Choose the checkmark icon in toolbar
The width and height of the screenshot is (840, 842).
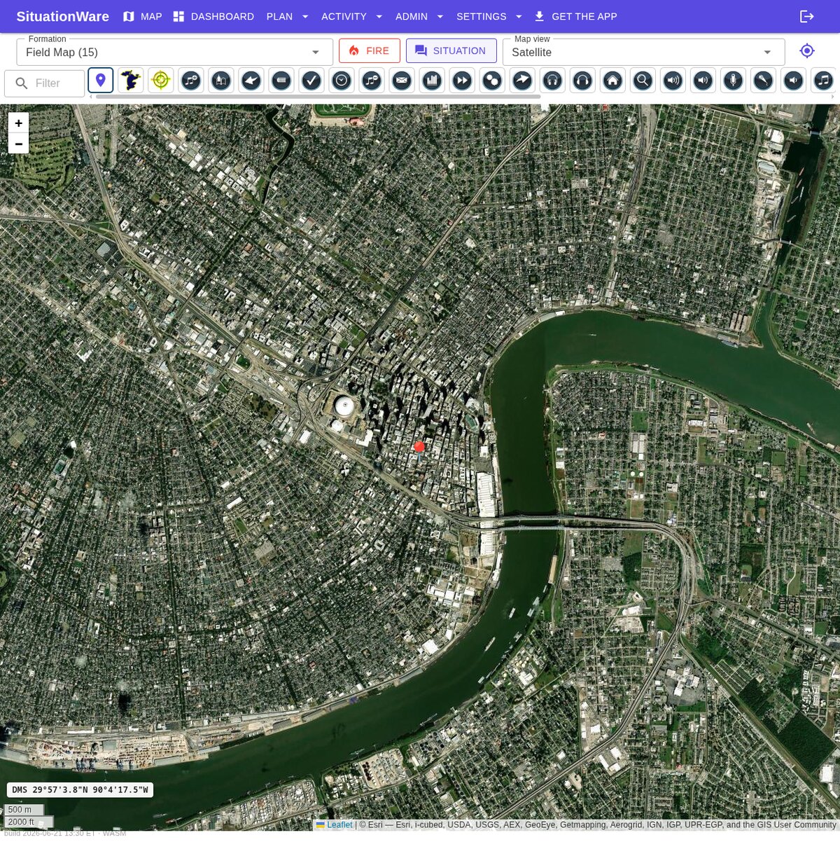click(x=311, y=81)
